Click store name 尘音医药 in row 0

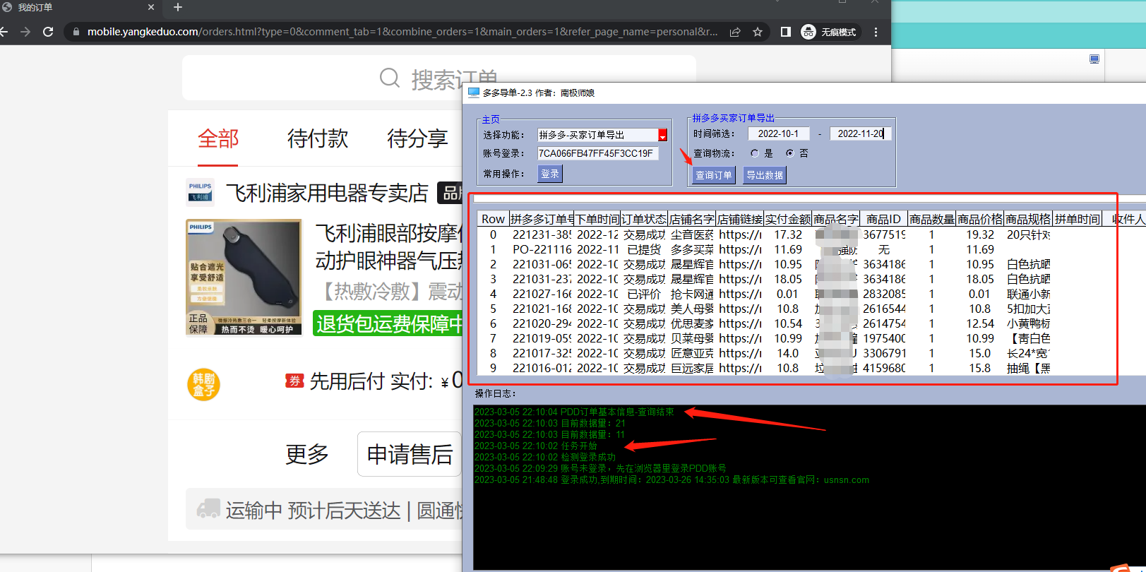[x=692, y=234]
